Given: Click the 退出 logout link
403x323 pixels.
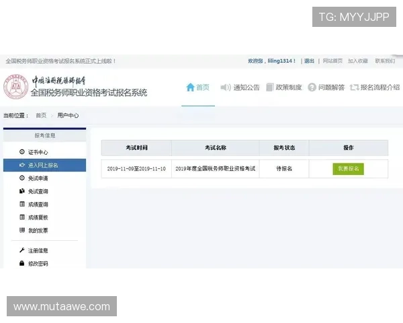Looking at the screenshot, I should [x=309, y=61].
